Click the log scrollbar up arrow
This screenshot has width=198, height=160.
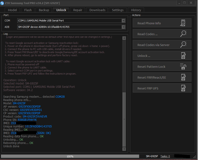click(124, 38)
